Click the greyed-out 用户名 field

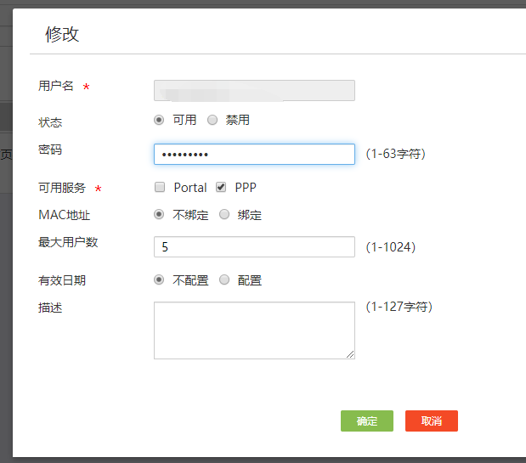[254, 90]
